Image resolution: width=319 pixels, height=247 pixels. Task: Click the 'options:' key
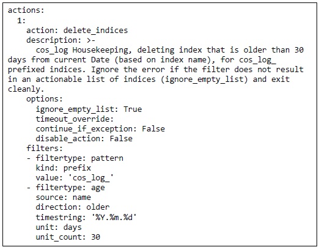[45, 99]
